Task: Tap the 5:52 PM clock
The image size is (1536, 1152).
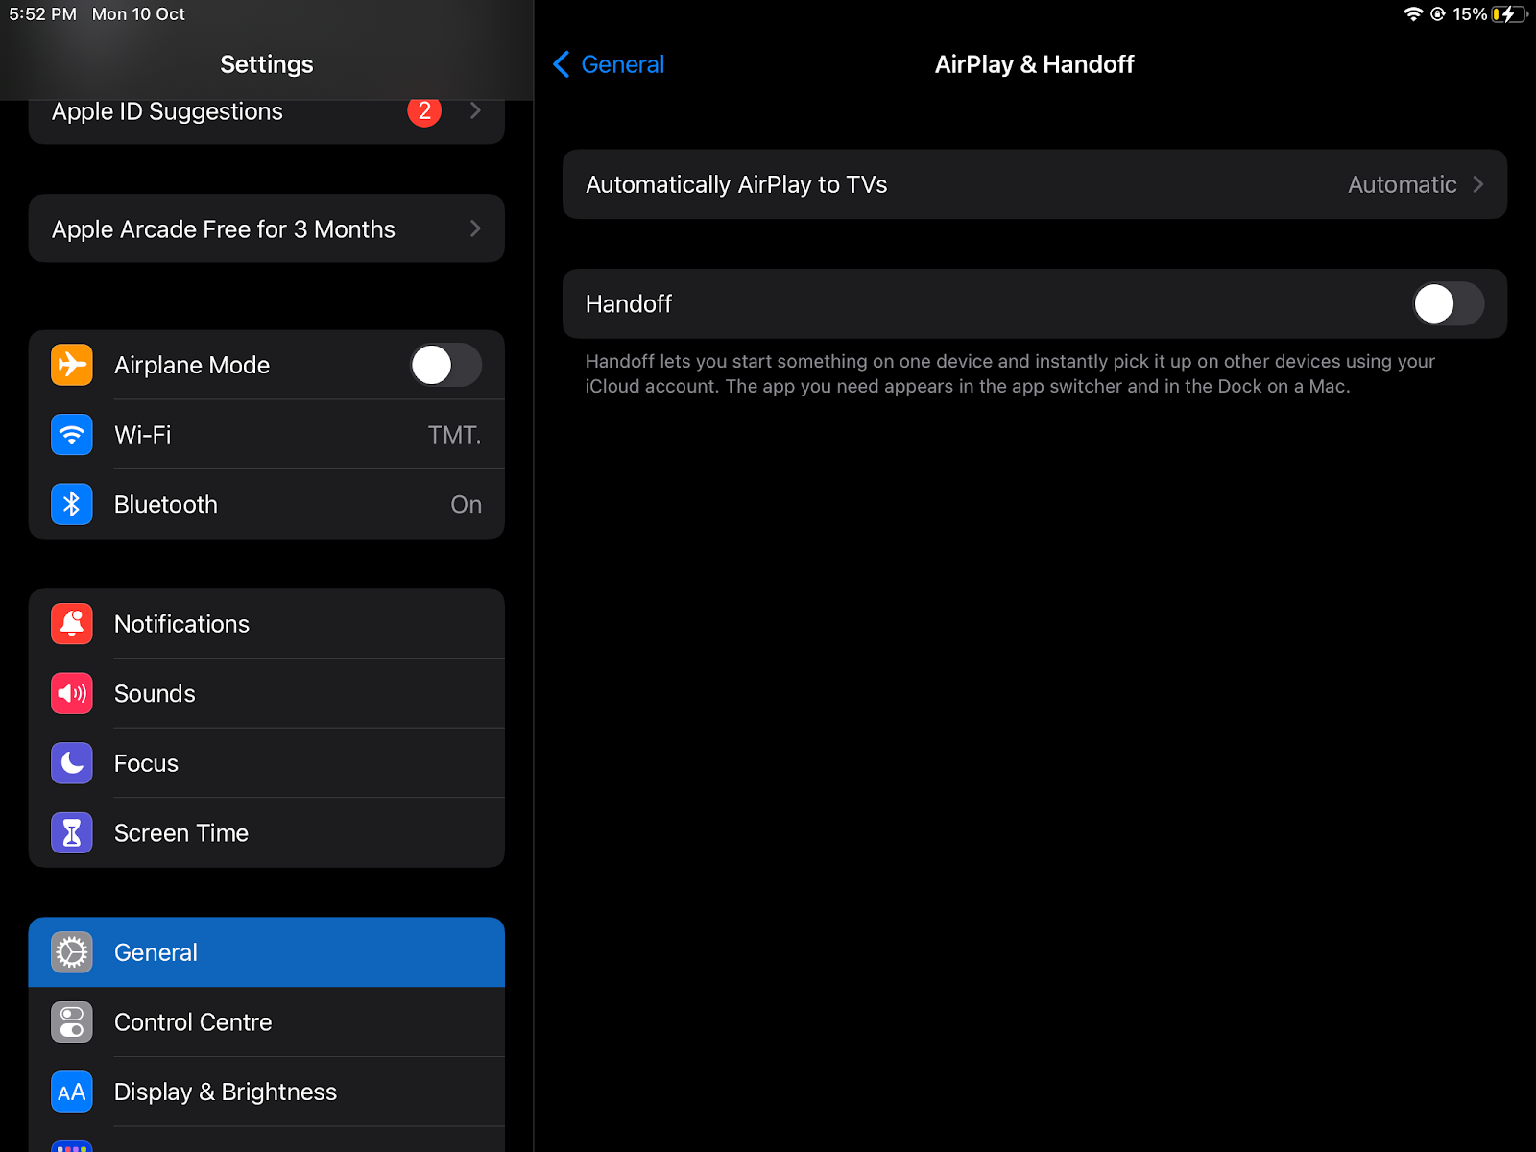Action: point(43,14)
